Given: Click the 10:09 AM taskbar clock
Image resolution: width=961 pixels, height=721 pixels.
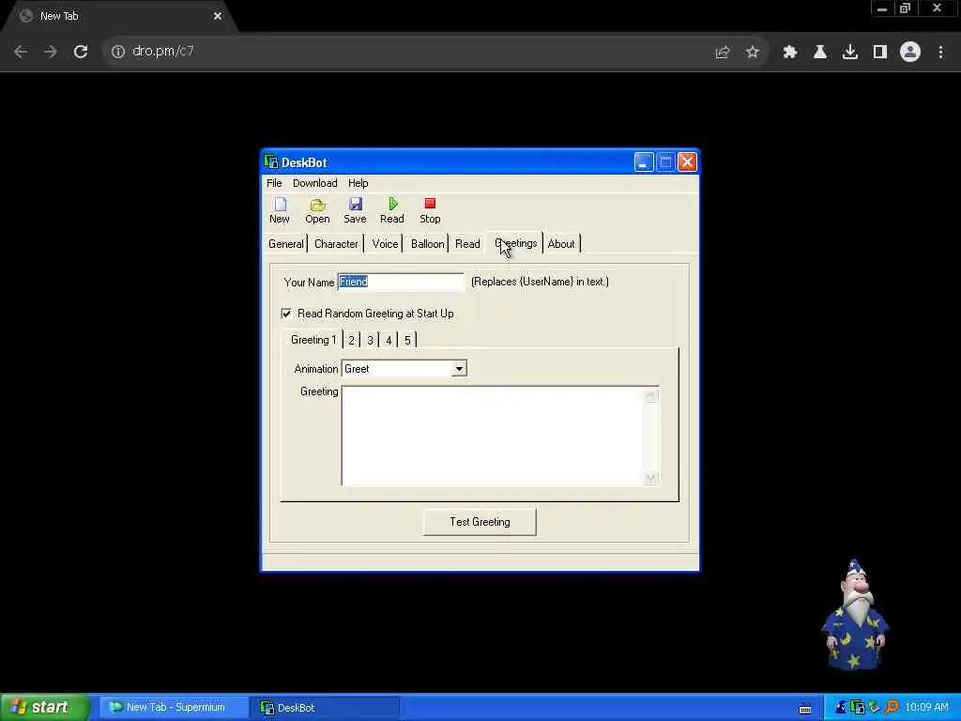Looking at the screenshot, I should pos(926,708).
